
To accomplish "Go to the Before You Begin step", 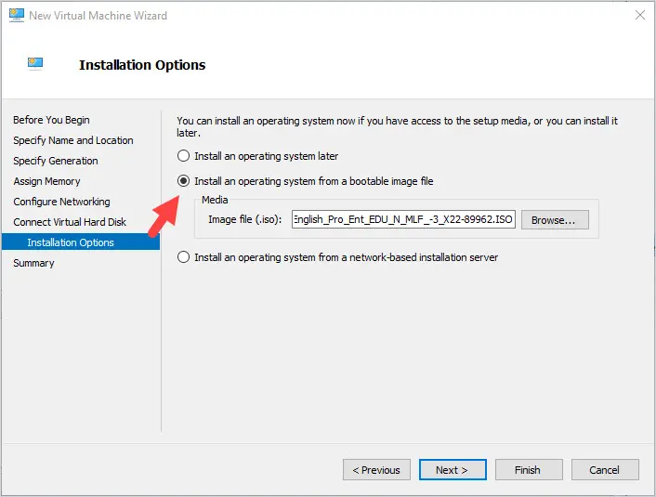I will click(x=51, y=120).
